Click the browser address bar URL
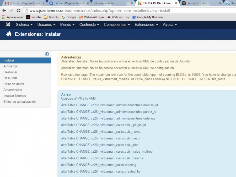Image resolution: width=236 pixels, height=177 pixels. [100, 10]
